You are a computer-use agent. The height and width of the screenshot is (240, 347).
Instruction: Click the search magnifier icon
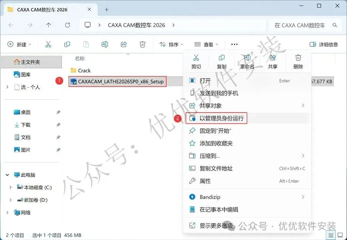coord(335,25)
